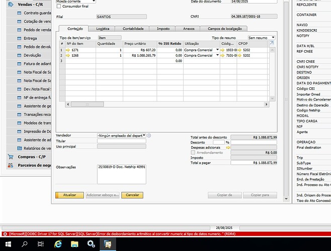Click the Cancelar button
This screenshot has height=251, width=331.
[x=132, y=195]
